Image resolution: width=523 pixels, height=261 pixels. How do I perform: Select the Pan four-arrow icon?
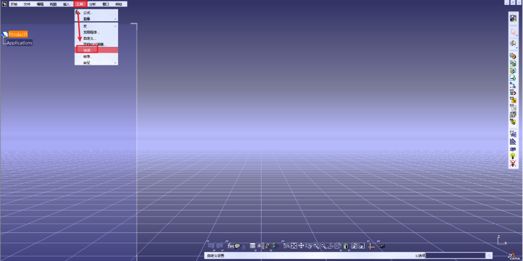pos(301,246)
